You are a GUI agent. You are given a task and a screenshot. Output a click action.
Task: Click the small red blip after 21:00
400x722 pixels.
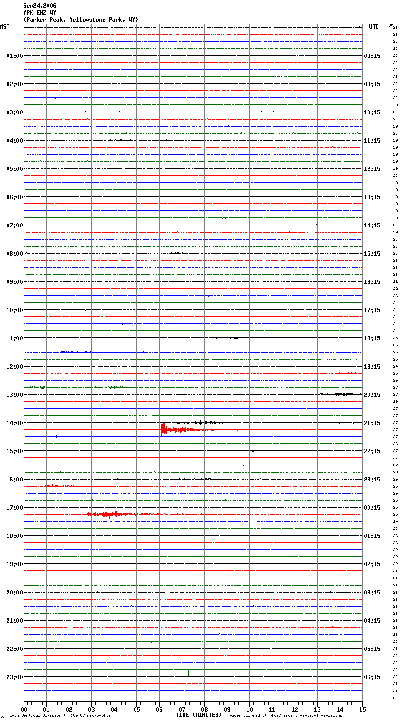coord(334,627)
